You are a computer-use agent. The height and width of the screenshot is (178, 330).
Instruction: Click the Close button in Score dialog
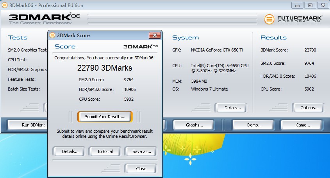(141, 169)
